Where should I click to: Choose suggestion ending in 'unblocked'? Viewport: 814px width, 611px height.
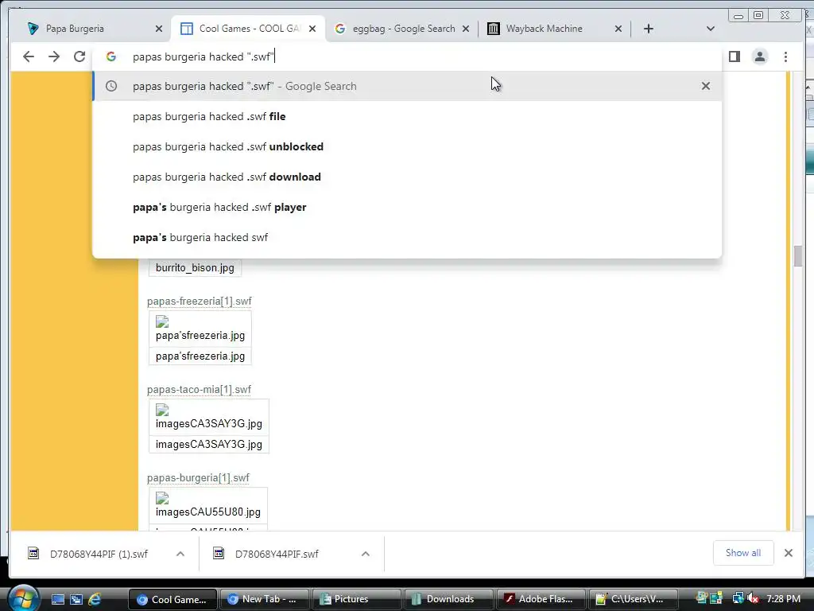click(x=407, y=146)
